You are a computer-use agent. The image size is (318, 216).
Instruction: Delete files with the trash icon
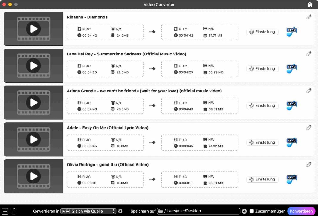pyautogui.click(x=14, y=211)
